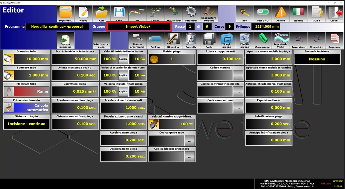The image size is (345, 189).
Task: Edit Apertura morsa mobile in piega value
Action: [x=269, y=59]
